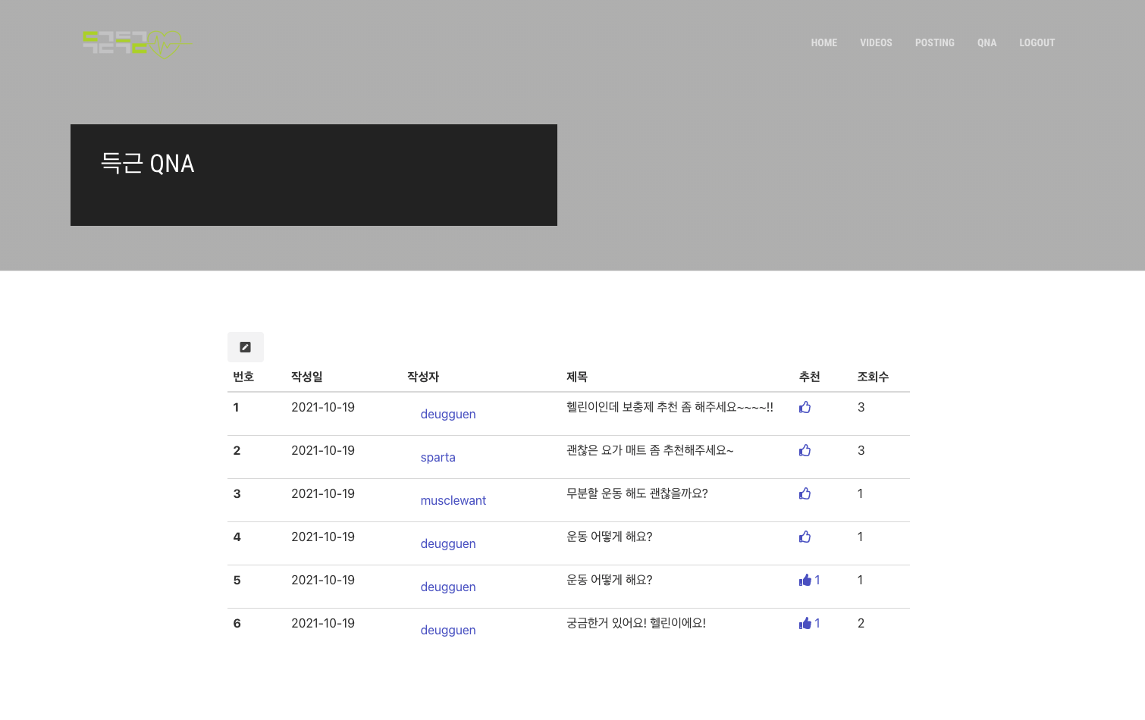Open author sparta profile link
The height and width of the screenshot is (720, 1145).
tap(438, 457)
